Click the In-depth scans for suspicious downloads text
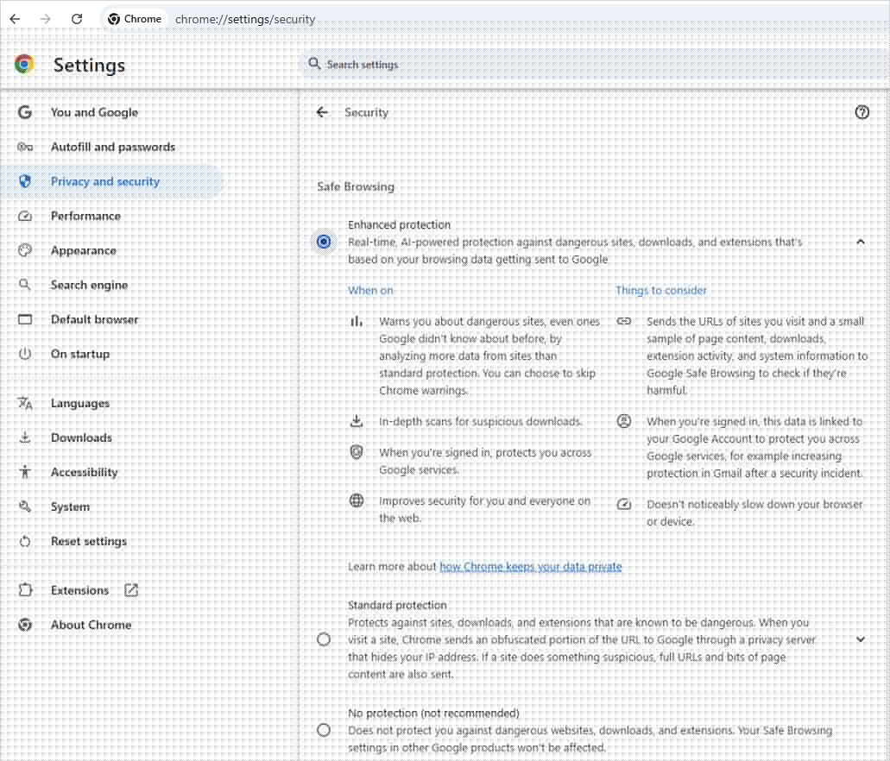Screen dimensions: 890x761 (481, 422)
